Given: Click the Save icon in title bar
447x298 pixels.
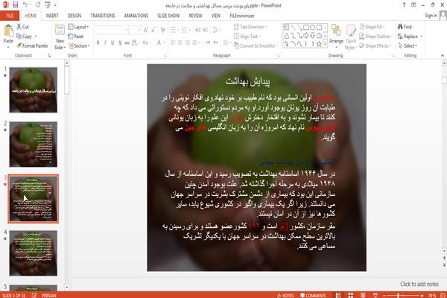Looking at the screenshot, I should pos(16,5).
